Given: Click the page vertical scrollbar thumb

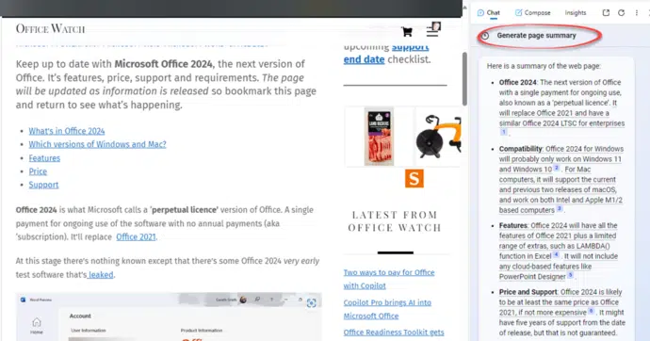Looking at the screenshot, I should pyautogui.click(x=464, y=79).
